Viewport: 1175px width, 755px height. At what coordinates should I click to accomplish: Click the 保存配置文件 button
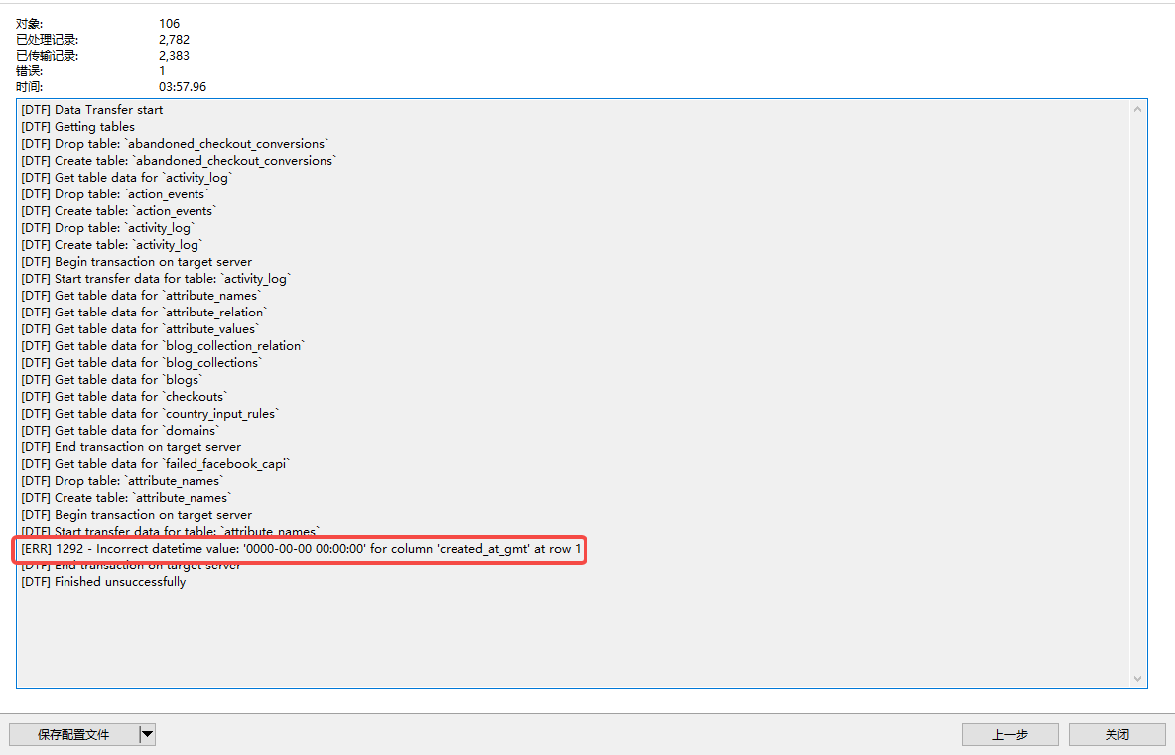(74, 735)
